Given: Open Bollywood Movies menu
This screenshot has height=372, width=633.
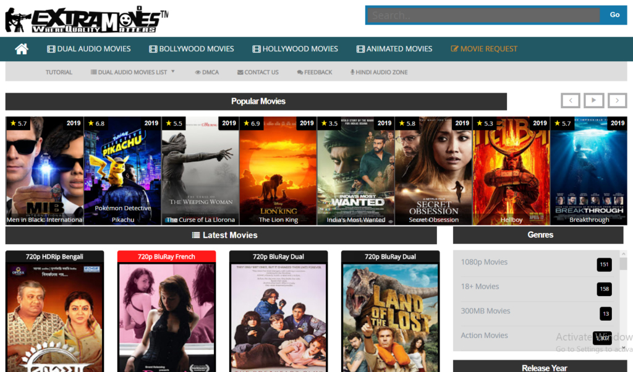Looking at the screenshot, I should click(x=192, y=49).
